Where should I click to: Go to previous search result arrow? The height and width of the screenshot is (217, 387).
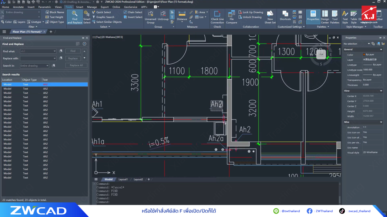point(84,51)
